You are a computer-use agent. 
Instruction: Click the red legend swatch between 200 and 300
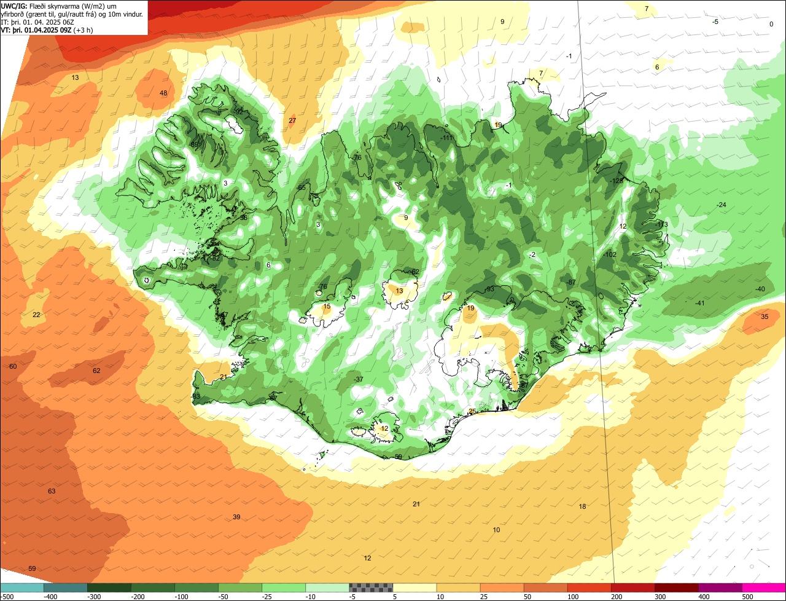(x=632, y=587)
